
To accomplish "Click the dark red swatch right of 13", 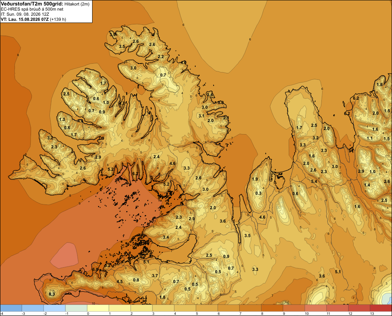I will [x=381, y=308].
